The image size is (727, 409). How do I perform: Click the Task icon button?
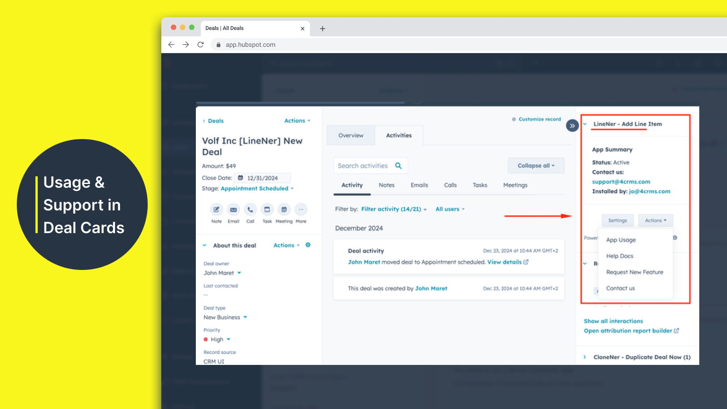pos(267,209)
